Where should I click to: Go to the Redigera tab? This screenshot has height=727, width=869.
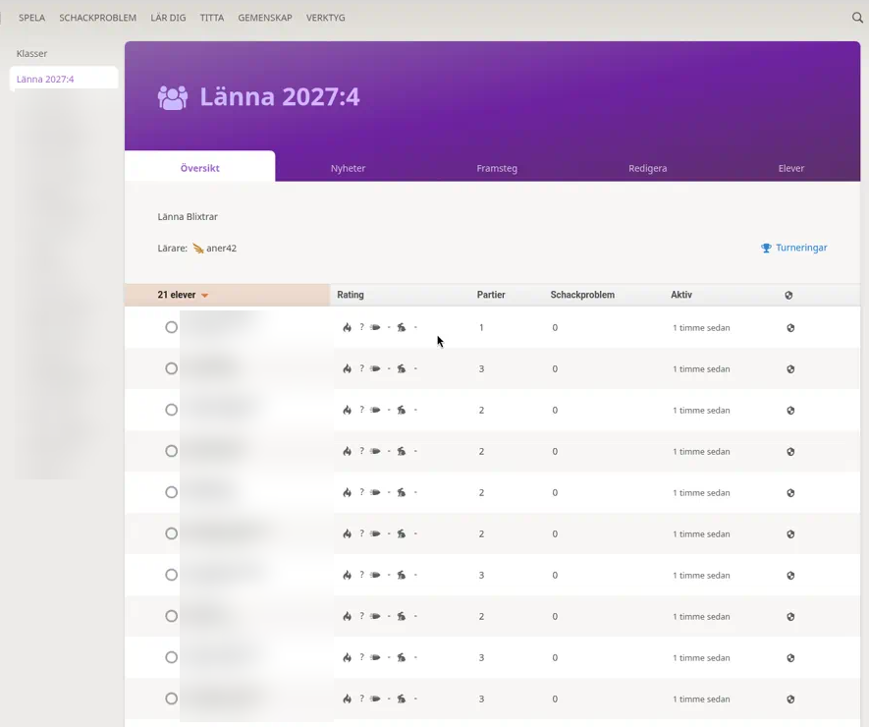click(x=647, y=168)
